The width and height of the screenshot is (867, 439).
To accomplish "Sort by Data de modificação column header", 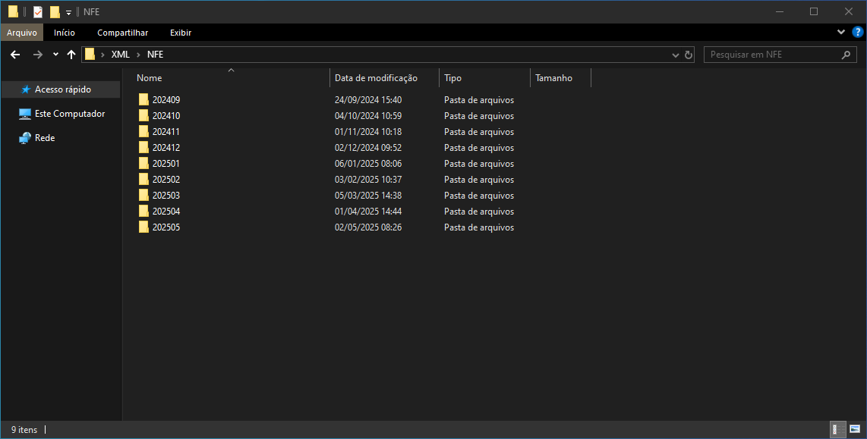I will (376, 78).
